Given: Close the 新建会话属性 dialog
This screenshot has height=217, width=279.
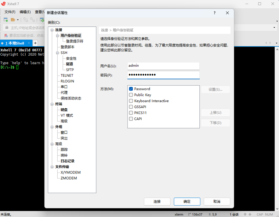Looking at the screenshot, I should 227,13.
